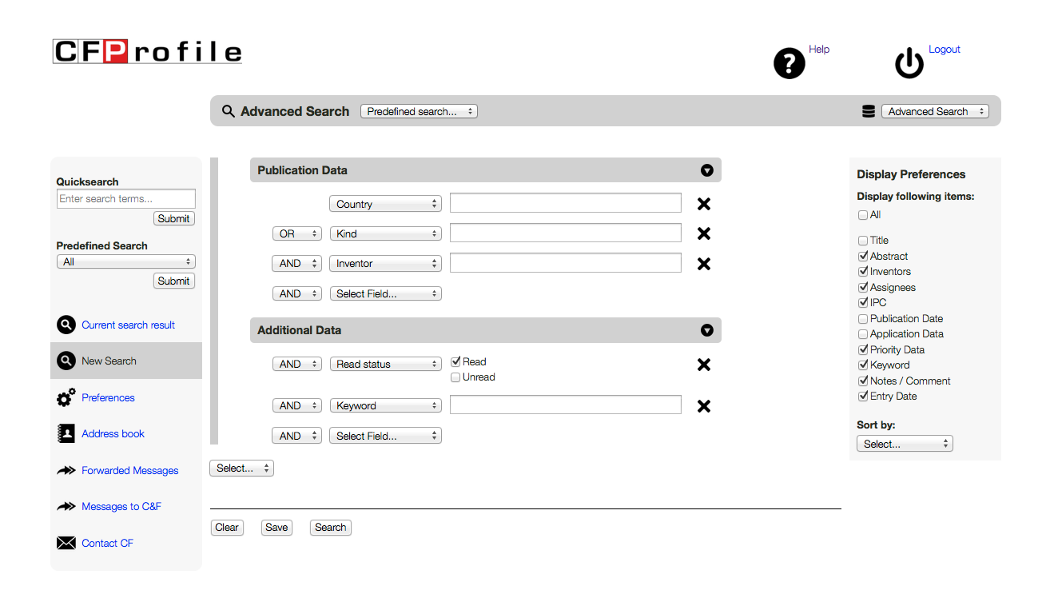This screenshot has width=1054, height=614.
Task: Enable the Application Data checkbox
Action: (x=863, y=334)
